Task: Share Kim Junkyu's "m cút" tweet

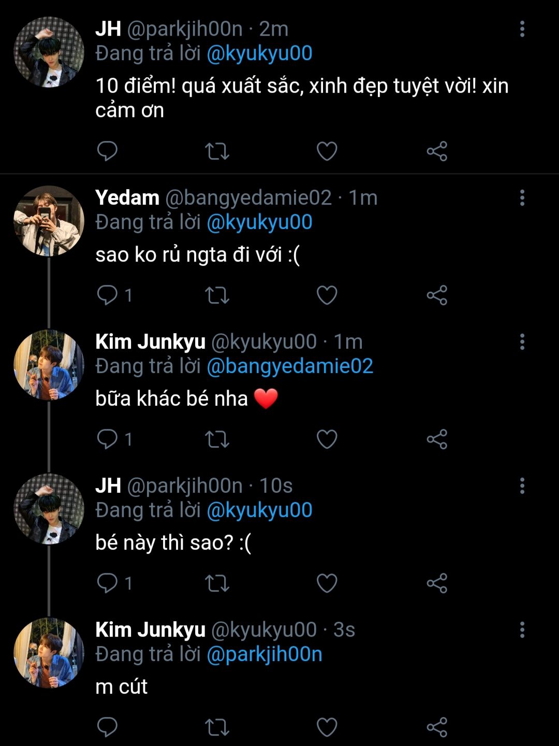Action: 437,727
